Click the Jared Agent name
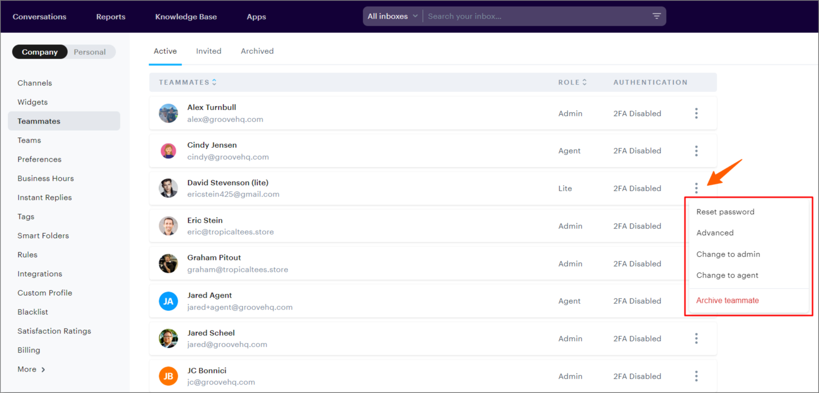Image resolution: width=819 pixels, height=393 pixels. [x=210, y=295]
